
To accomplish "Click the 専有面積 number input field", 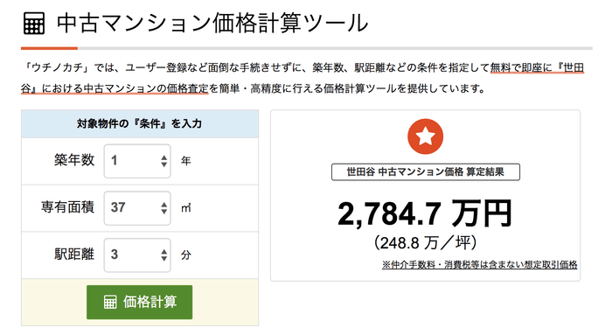I will click(x=137, y=207).
